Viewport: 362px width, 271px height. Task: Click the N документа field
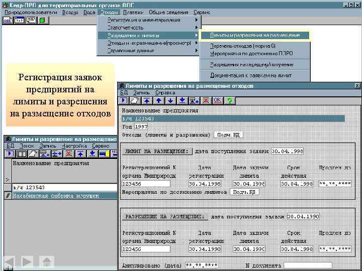308,265
